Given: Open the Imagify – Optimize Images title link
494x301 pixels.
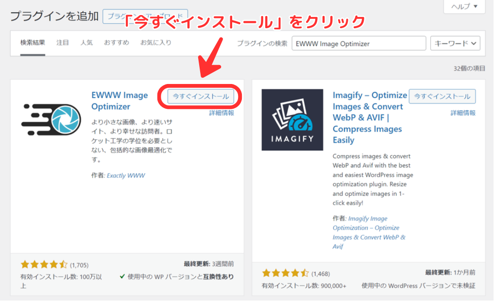Looking at the screenshot, I should coord(370,117).
